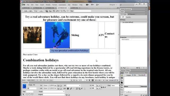This screenshot has height=96, width=170.
Task: Click Browse folder icon beside Link field
Action: tap(61, 89)
